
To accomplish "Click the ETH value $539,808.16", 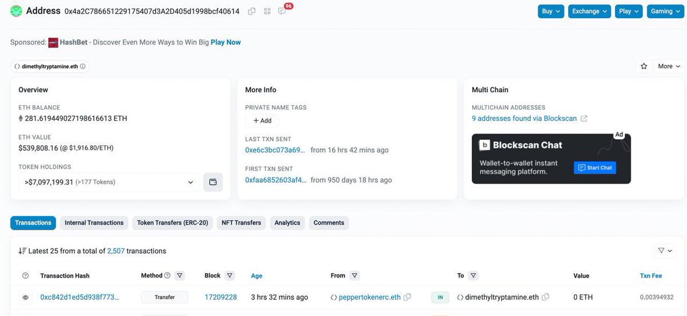I will pyautogui.click(x=38, y=148).
